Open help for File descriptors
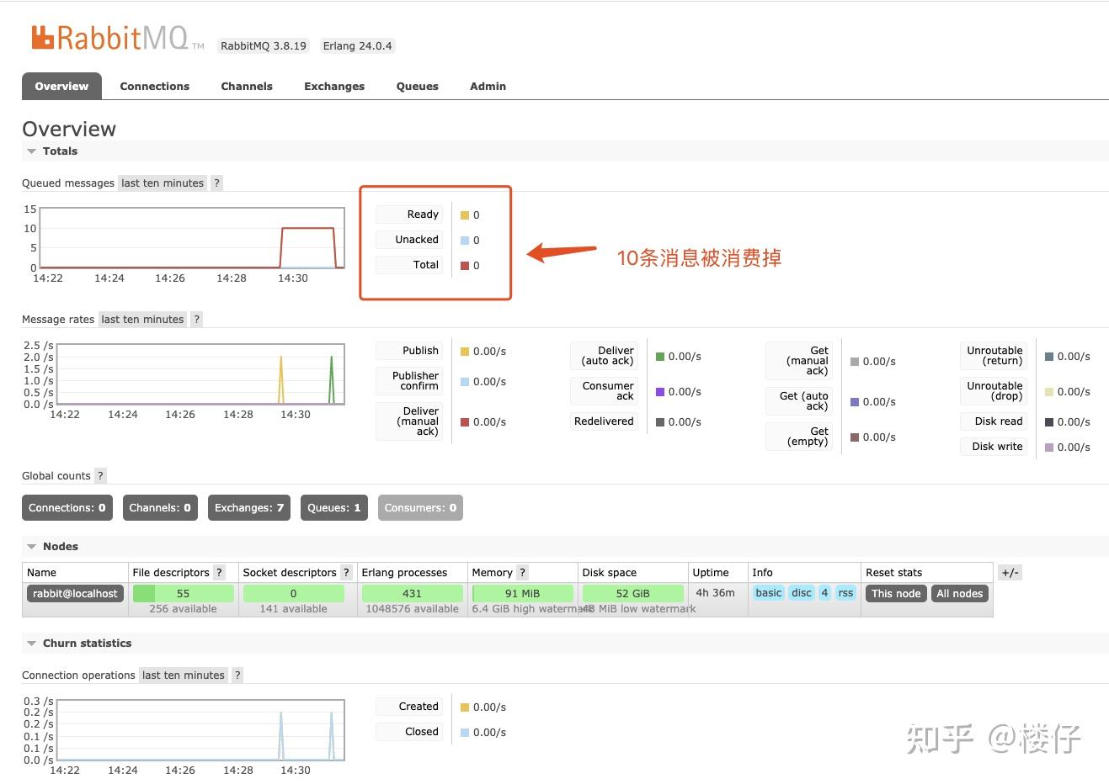The width and height of the screenshot is (1109, 784). [219, 572]
